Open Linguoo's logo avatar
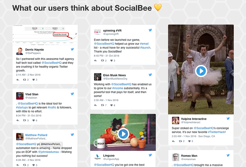246x167 pixels. tap(98, 157)
